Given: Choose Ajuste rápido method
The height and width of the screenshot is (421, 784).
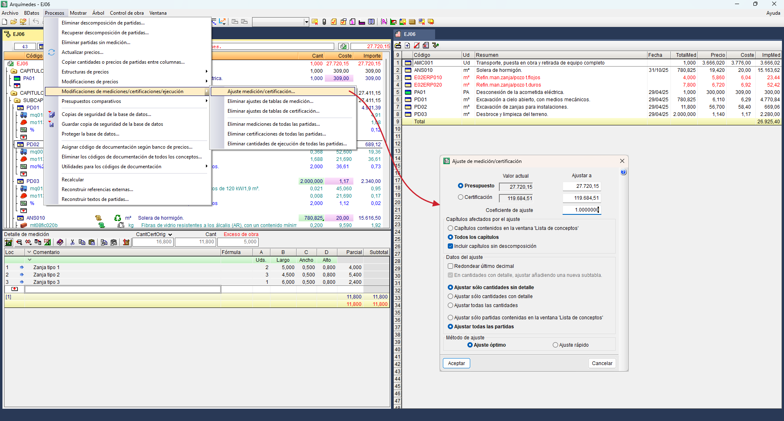Looking at the screenshot, I should click(555, 345).
